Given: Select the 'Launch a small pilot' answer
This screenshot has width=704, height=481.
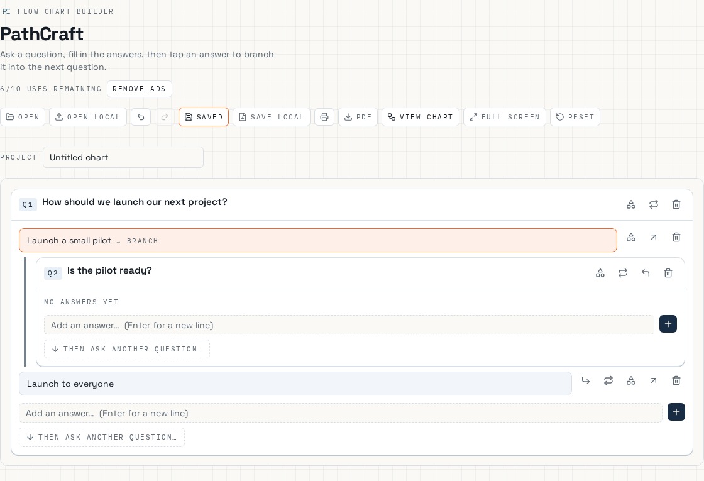Looking at the screenshot, I should pyautogui.click(x=318, y=240).
